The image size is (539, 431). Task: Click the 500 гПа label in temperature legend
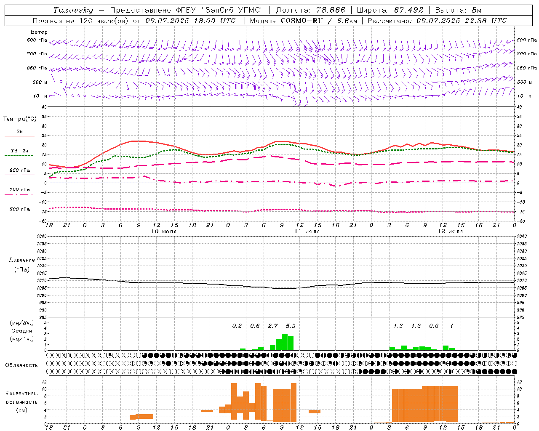click(19, 209)
